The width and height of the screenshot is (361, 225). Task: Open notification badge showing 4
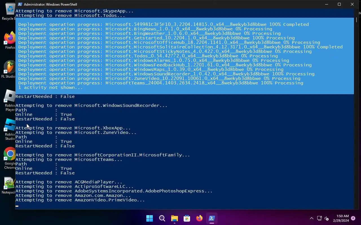(x=353, y=218)
